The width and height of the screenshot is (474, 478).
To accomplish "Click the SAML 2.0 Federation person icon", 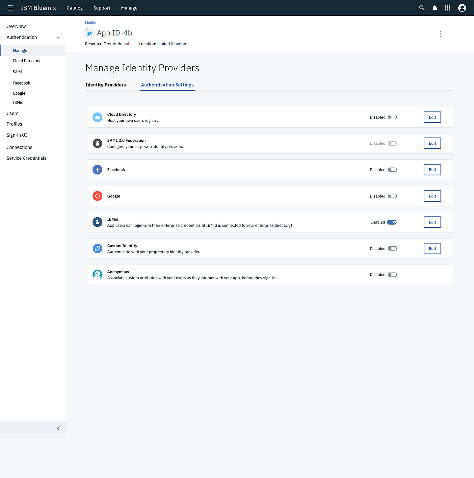I will click(97, 143).
